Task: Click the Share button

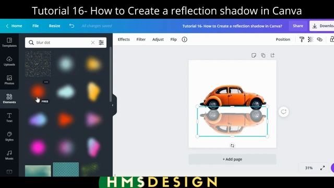Action: click(298, 26)
